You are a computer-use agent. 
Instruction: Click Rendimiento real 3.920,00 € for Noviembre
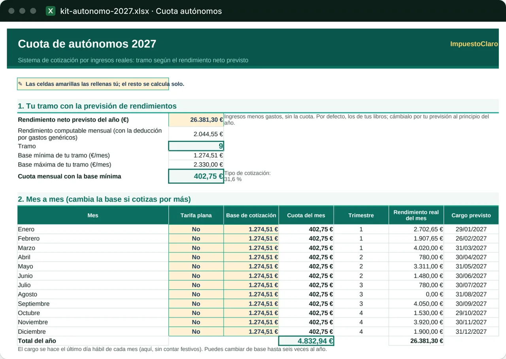coord(416,322)
